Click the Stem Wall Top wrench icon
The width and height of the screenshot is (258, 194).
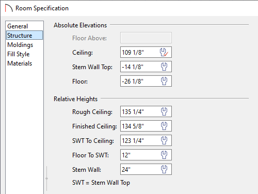[x=164, y=67]
